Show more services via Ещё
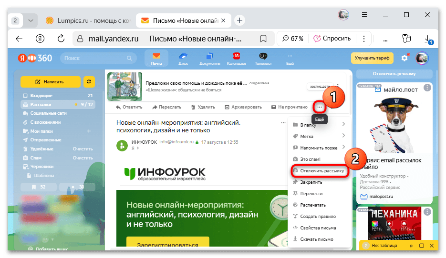The image size is (446, 258). [290, 59]
